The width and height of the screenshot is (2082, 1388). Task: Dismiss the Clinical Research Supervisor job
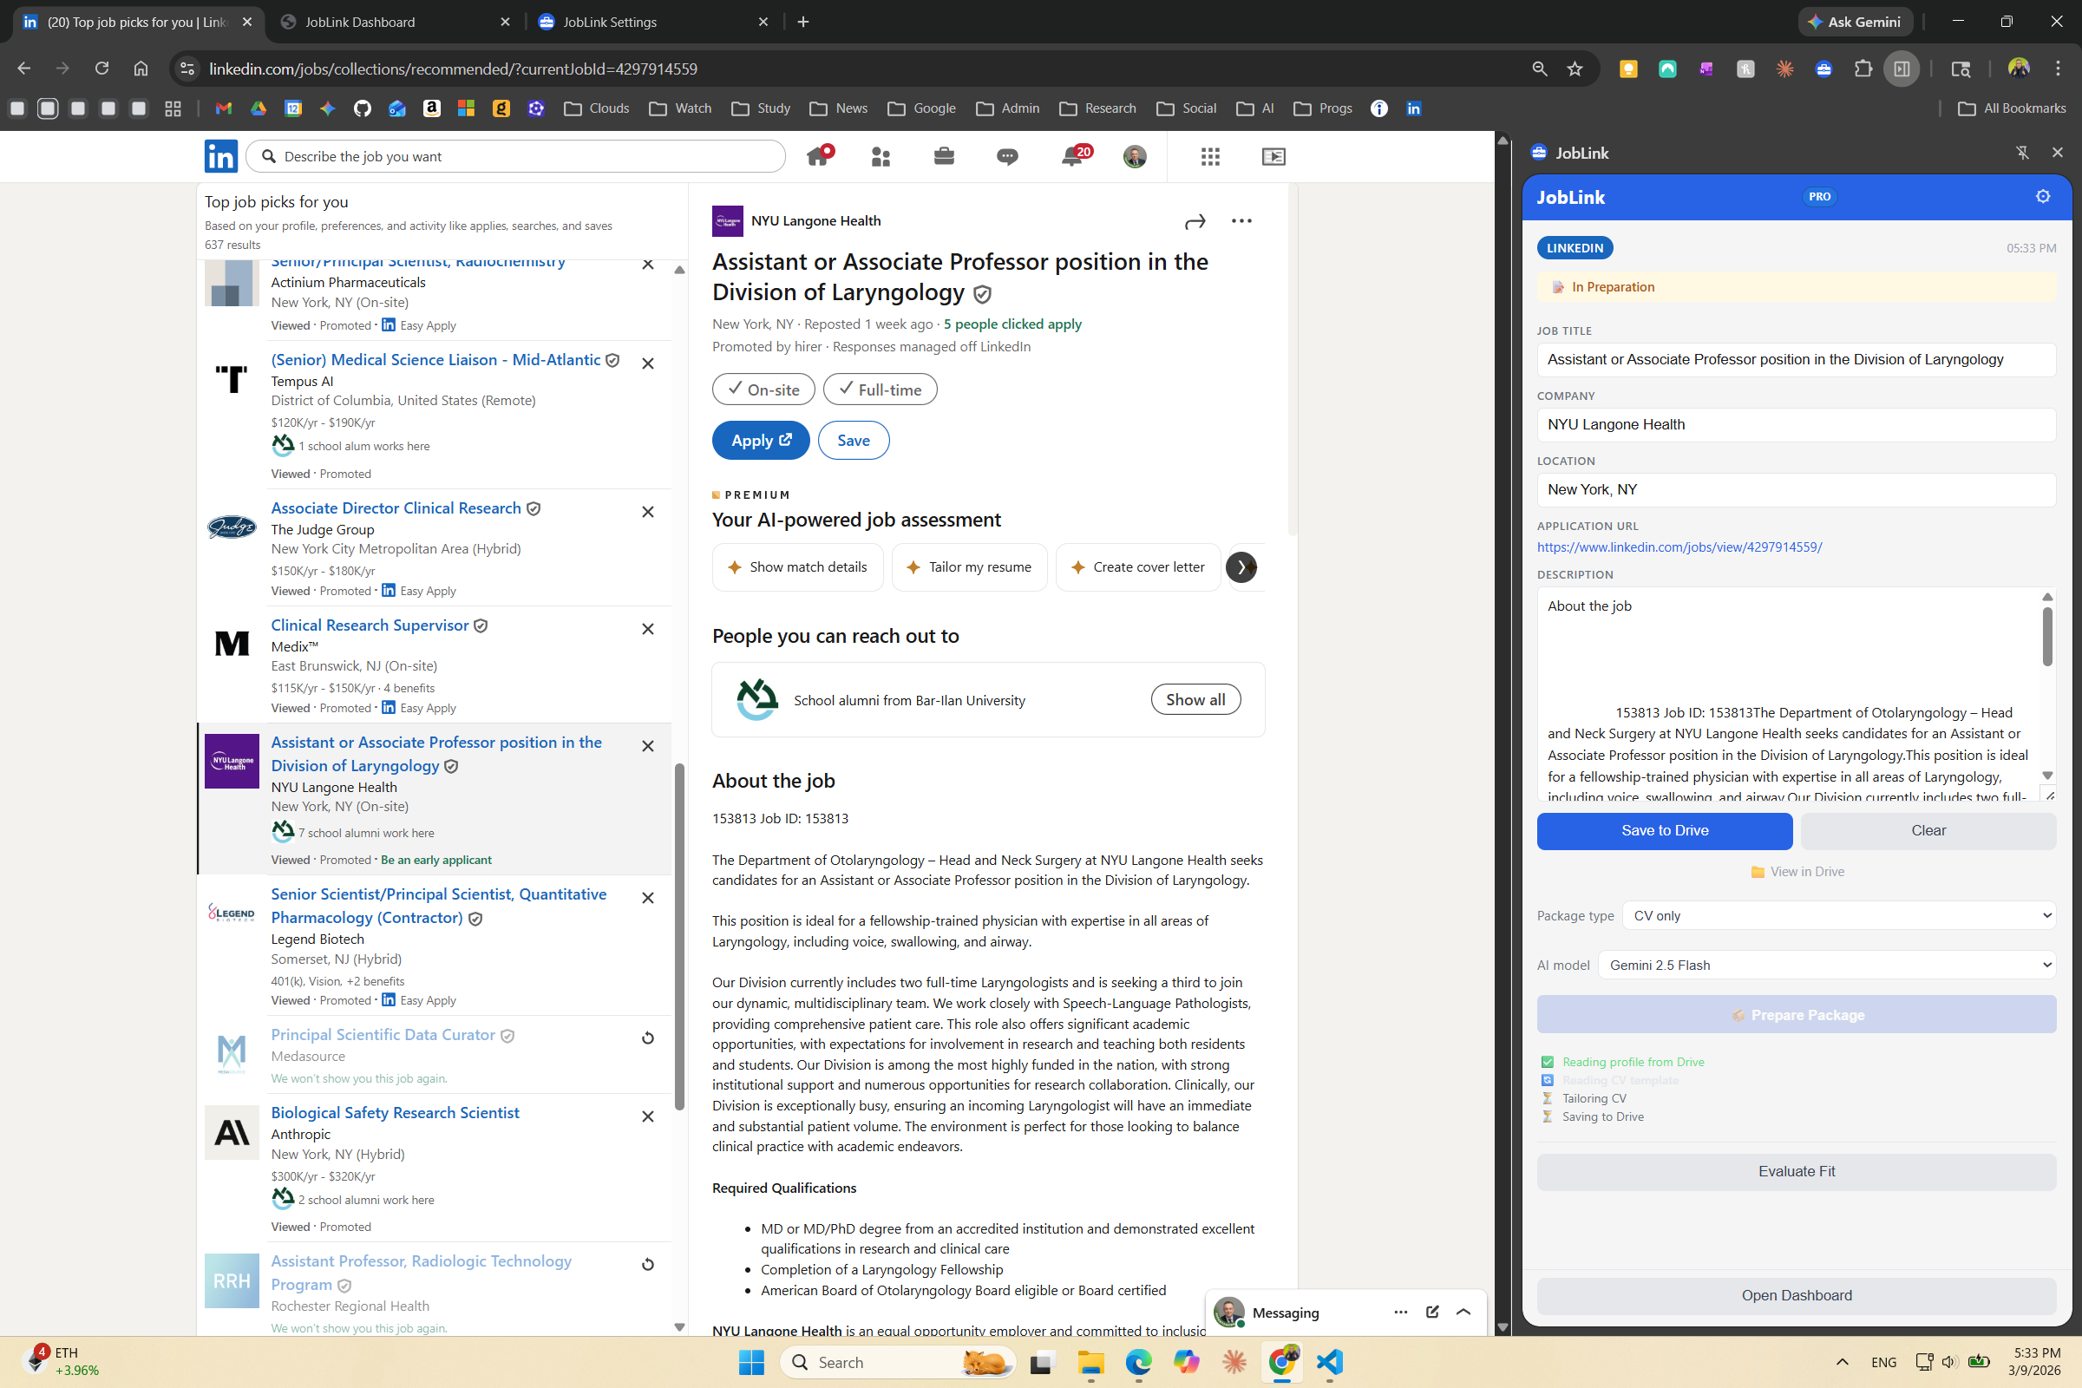click(648, 630)
